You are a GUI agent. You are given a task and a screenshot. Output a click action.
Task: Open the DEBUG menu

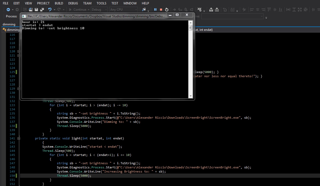point(73,3)
